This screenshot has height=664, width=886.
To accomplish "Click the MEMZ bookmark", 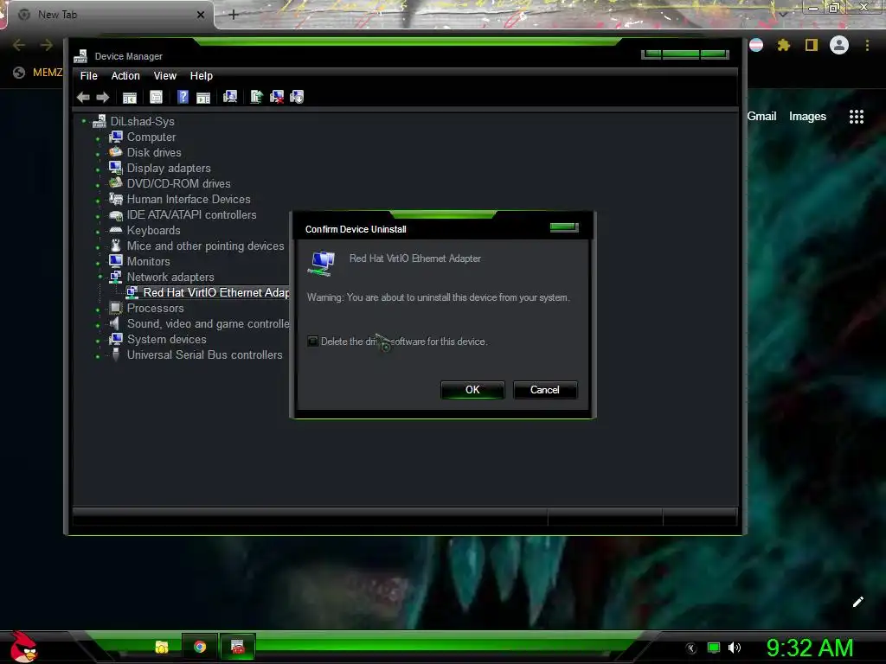I will coord(38,73).
